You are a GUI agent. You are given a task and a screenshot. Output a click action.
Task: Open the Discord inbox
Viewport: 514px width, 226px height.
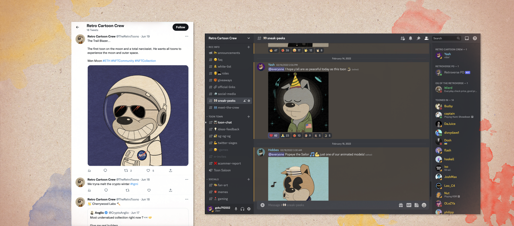(467, 38)
